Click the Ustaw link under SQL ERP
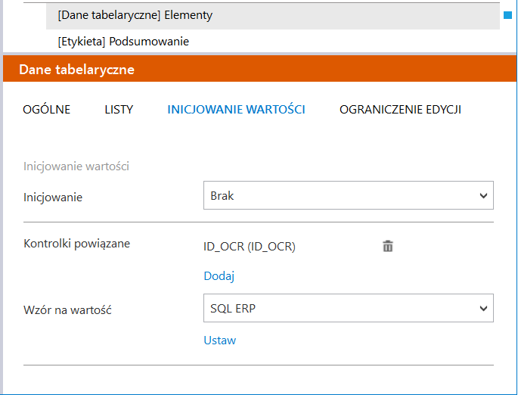 click(220, 341)
